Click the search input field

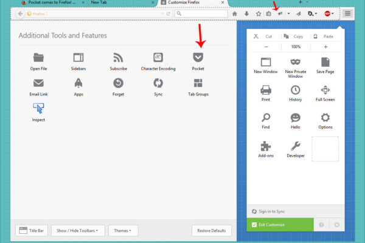pos(201,14)
